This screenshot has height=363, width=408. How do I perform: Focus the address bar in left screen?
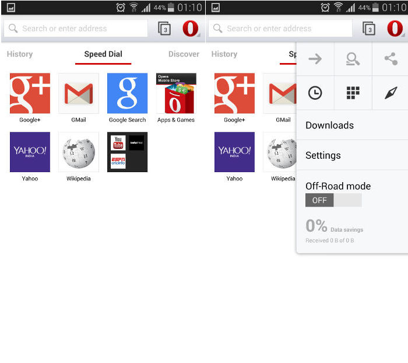point(76,29)
